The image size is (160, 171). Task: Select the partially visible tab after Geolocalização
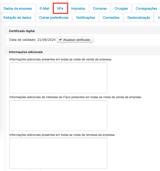click(x=157, y=18)
